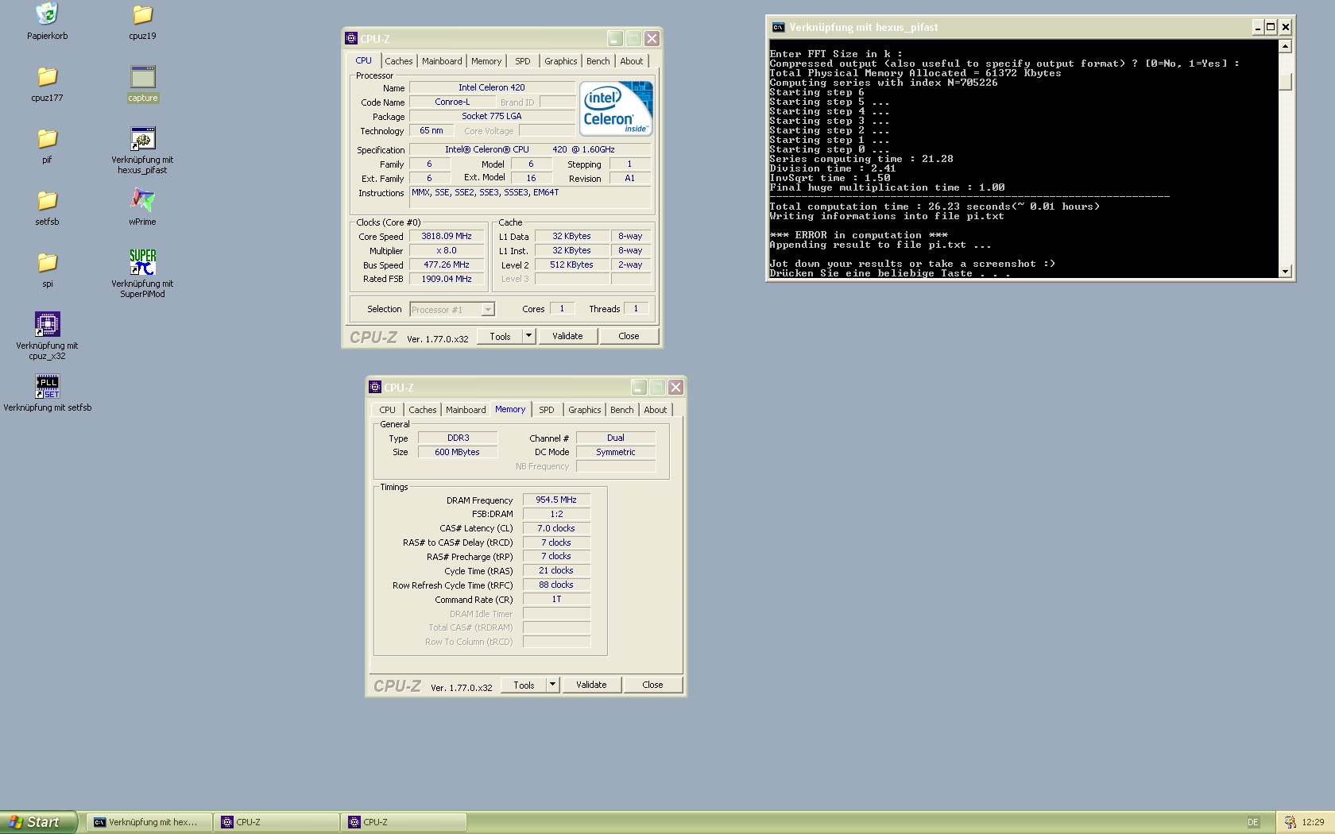Click Validate in lower CPU-Z window
1335x834 pixels.
point(591,685)
